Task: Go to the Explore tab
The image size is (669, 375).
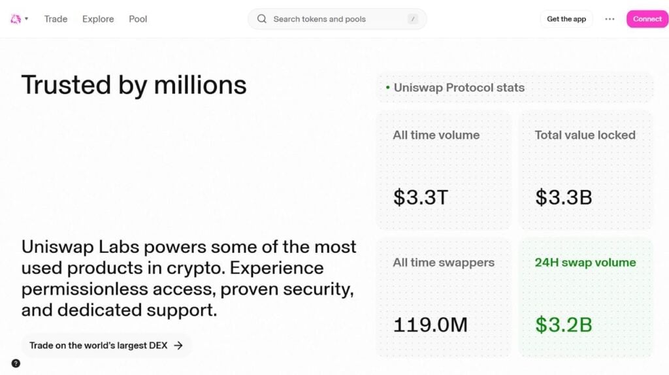Action: (x=98, y=19)
